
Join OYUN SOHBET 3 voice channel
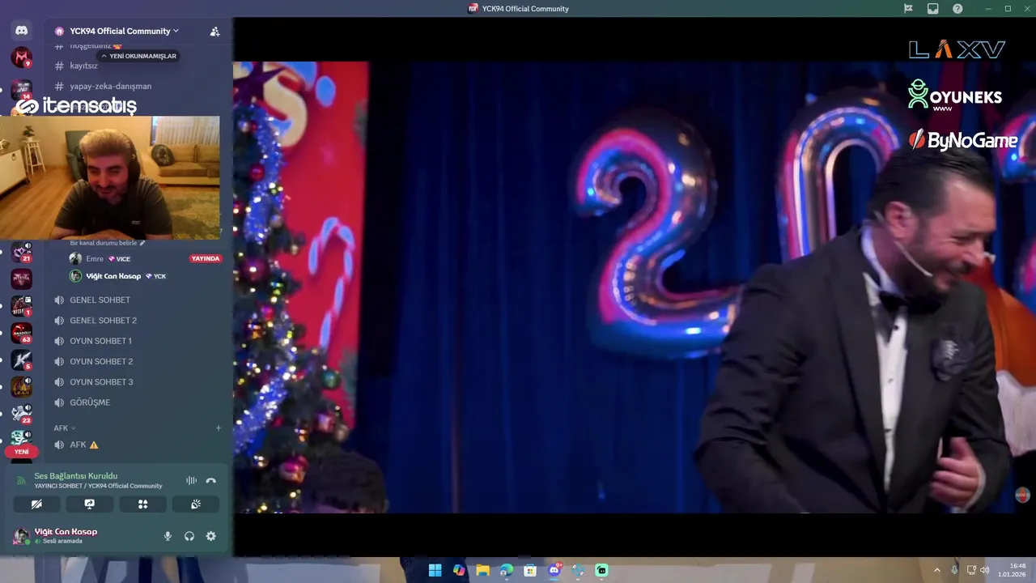(101, 382)
